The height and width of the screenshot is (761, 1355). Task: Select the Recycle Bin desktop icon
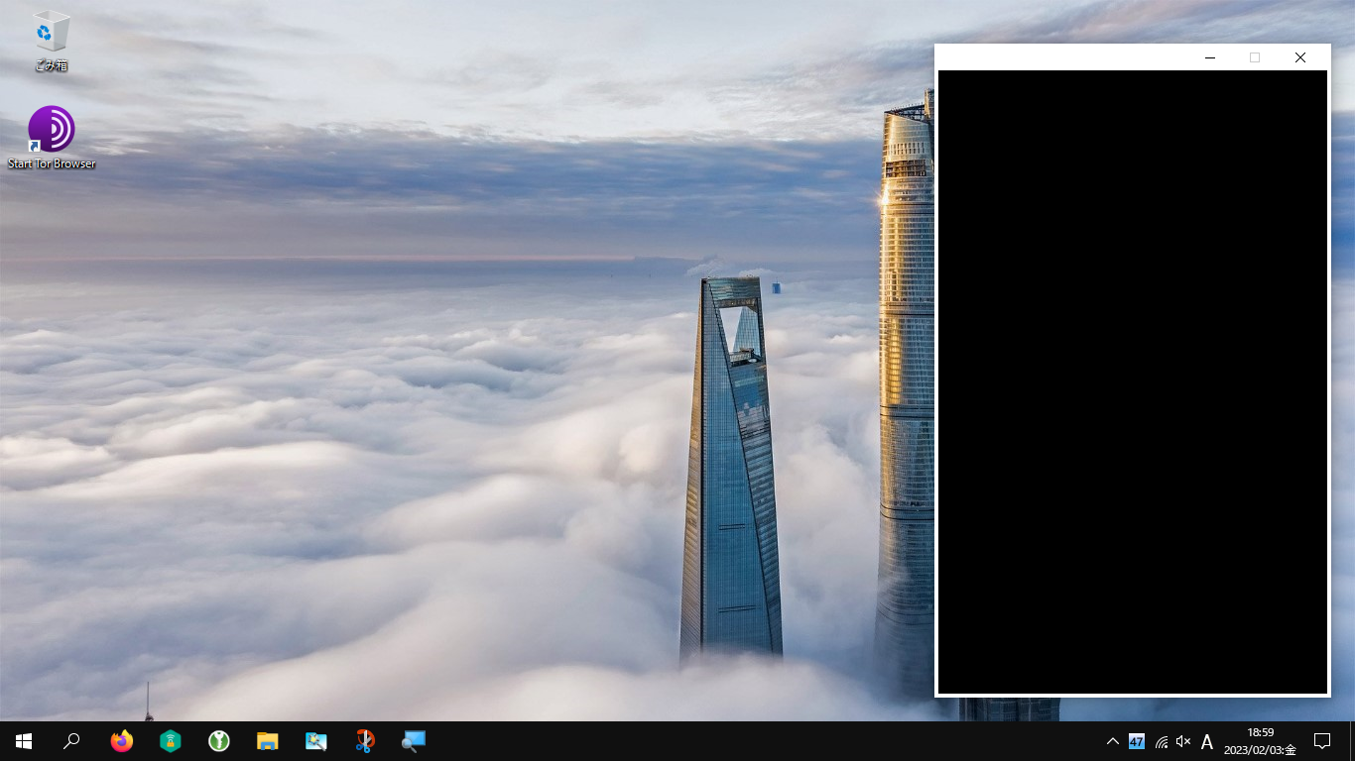(51, 42)
